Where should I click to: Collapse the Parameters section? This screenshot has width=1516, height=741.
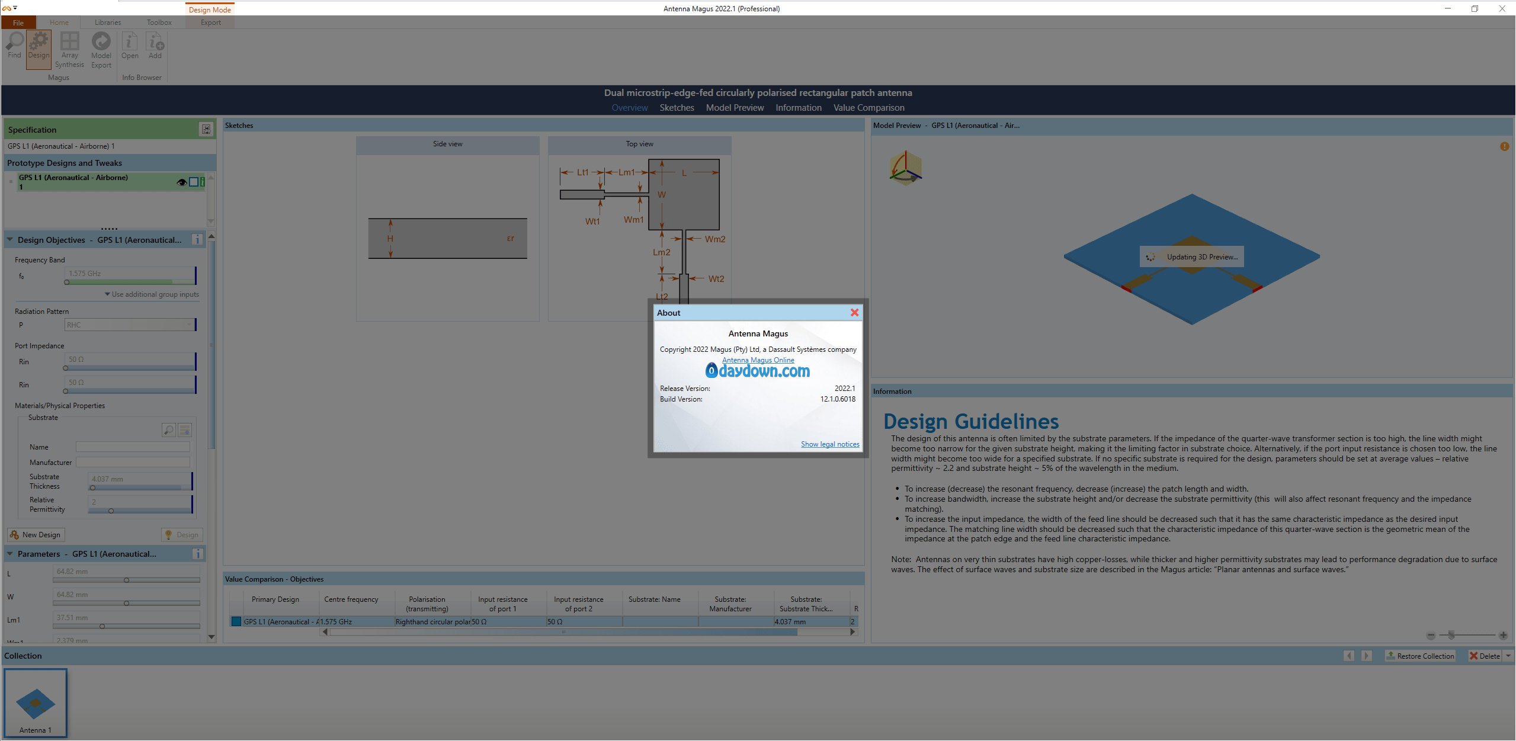pos(10,554)
